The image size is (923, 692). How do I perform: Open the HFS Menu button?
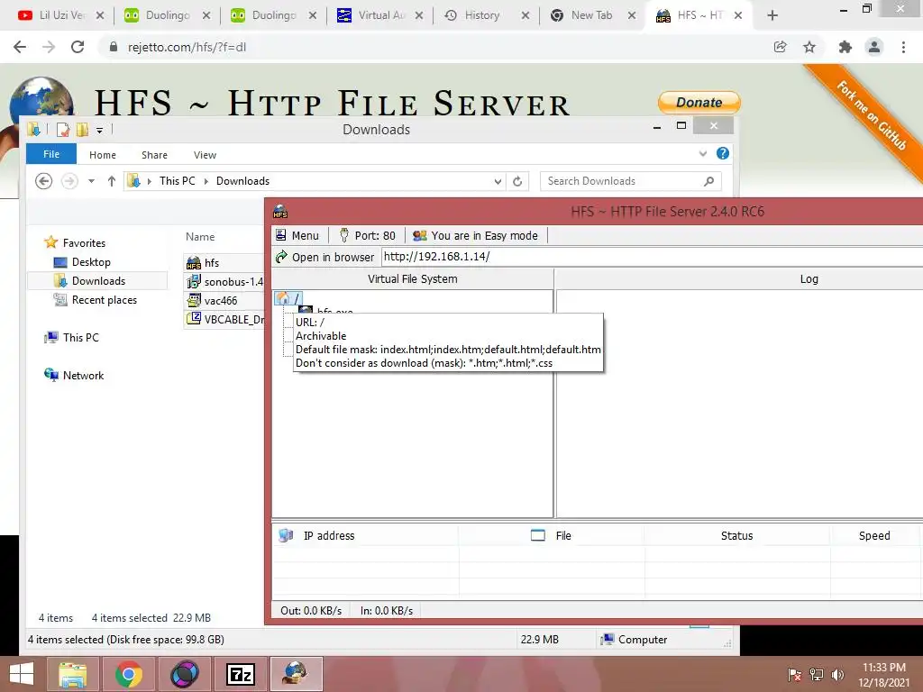tap(297, 235)
